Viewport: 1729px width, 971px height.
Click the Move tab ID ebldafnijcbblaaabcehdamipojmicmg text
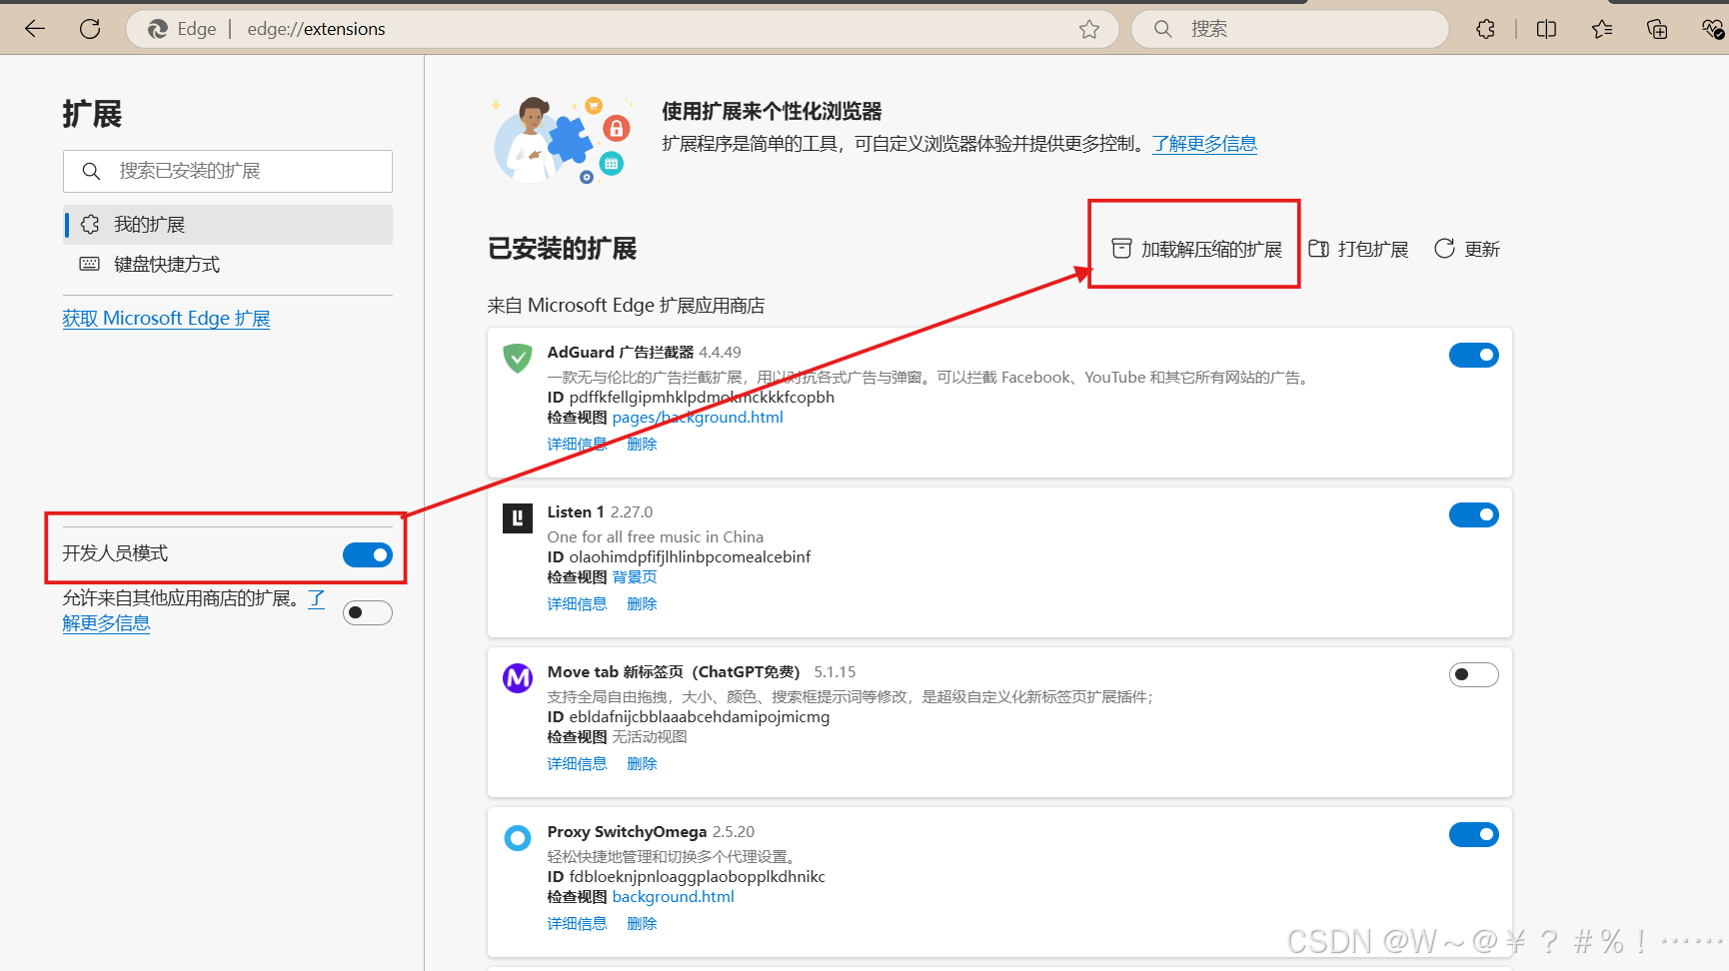(689, 717)
